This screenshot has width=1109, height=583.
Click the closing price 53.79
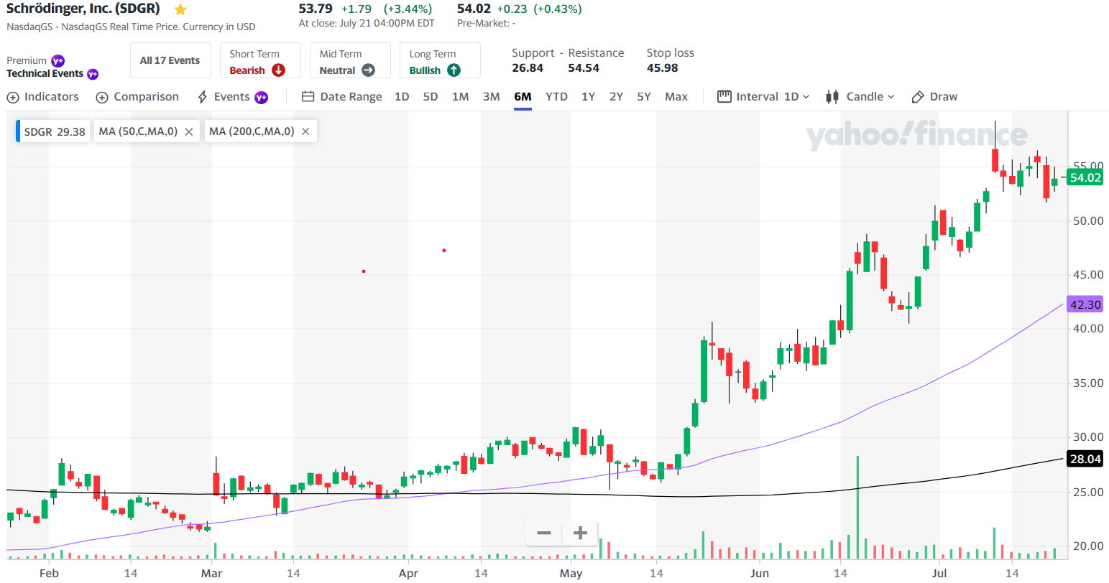[x=316, y=9]
